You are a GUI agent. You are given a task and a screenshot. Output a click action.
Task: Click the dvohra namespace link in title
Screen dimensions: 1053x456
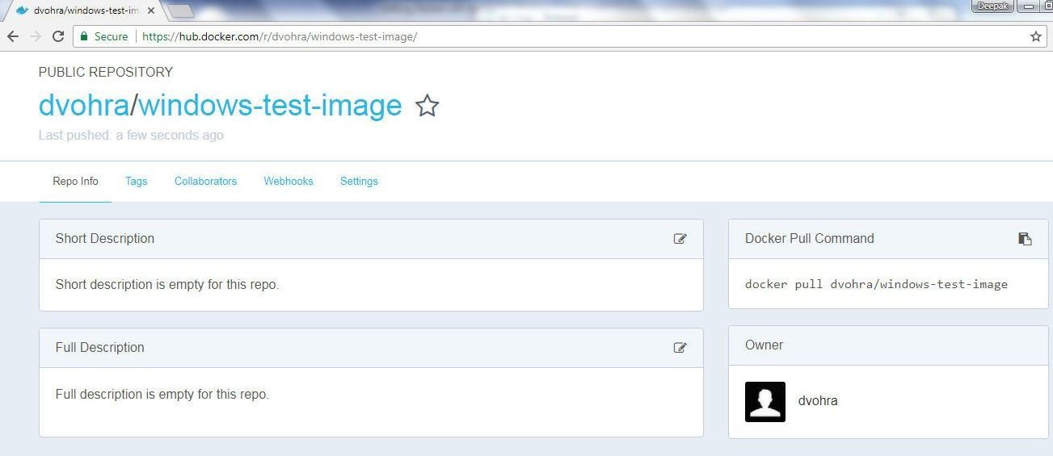[x=83, y=106]
